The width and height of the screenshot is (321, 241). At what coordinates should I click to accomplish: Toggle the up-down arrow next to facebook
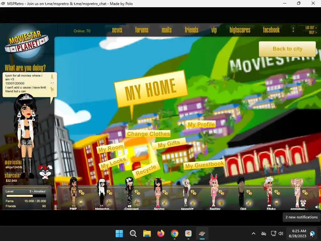click(x=293, y=30)
